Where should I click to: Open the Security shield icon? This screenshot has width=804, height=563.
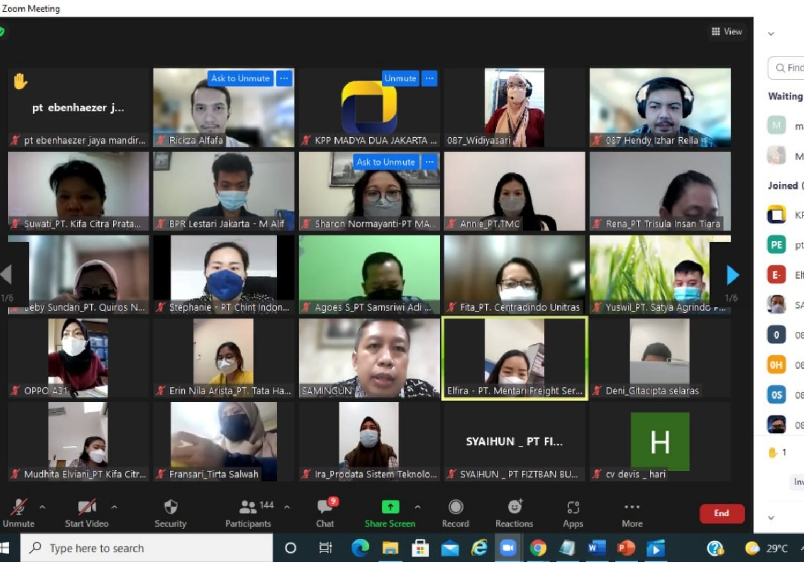(170, 507)
